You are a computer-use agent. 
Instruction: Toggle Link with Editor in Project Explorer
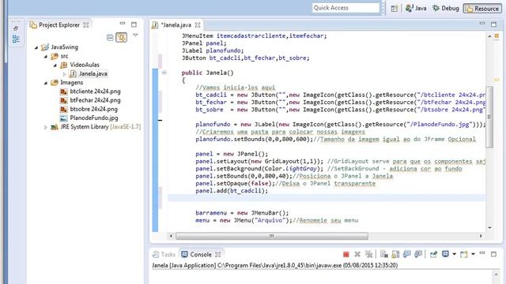click(122, 37)
